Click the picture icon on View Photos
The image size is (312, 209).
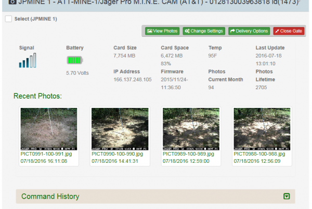tap(150, 31)
